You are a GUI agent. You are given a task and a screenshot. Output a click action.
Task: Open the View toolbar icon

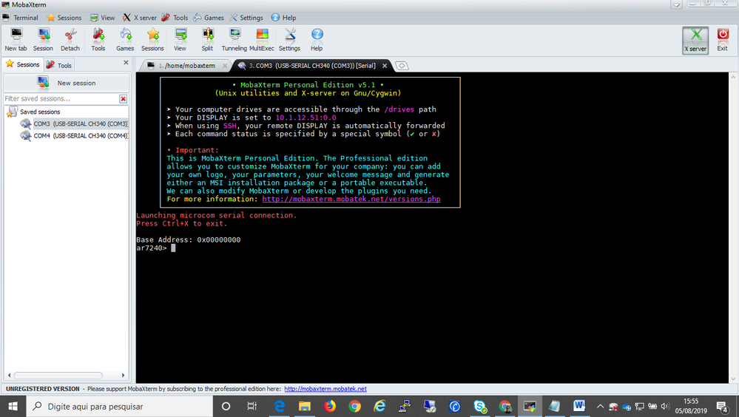pyautogui.click(x=180, y=40)
